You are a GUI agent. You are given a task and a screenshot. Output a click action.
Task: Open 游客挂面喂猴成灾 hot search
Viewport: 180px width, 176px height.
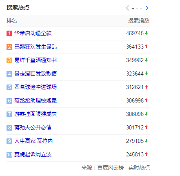(36, 114)
